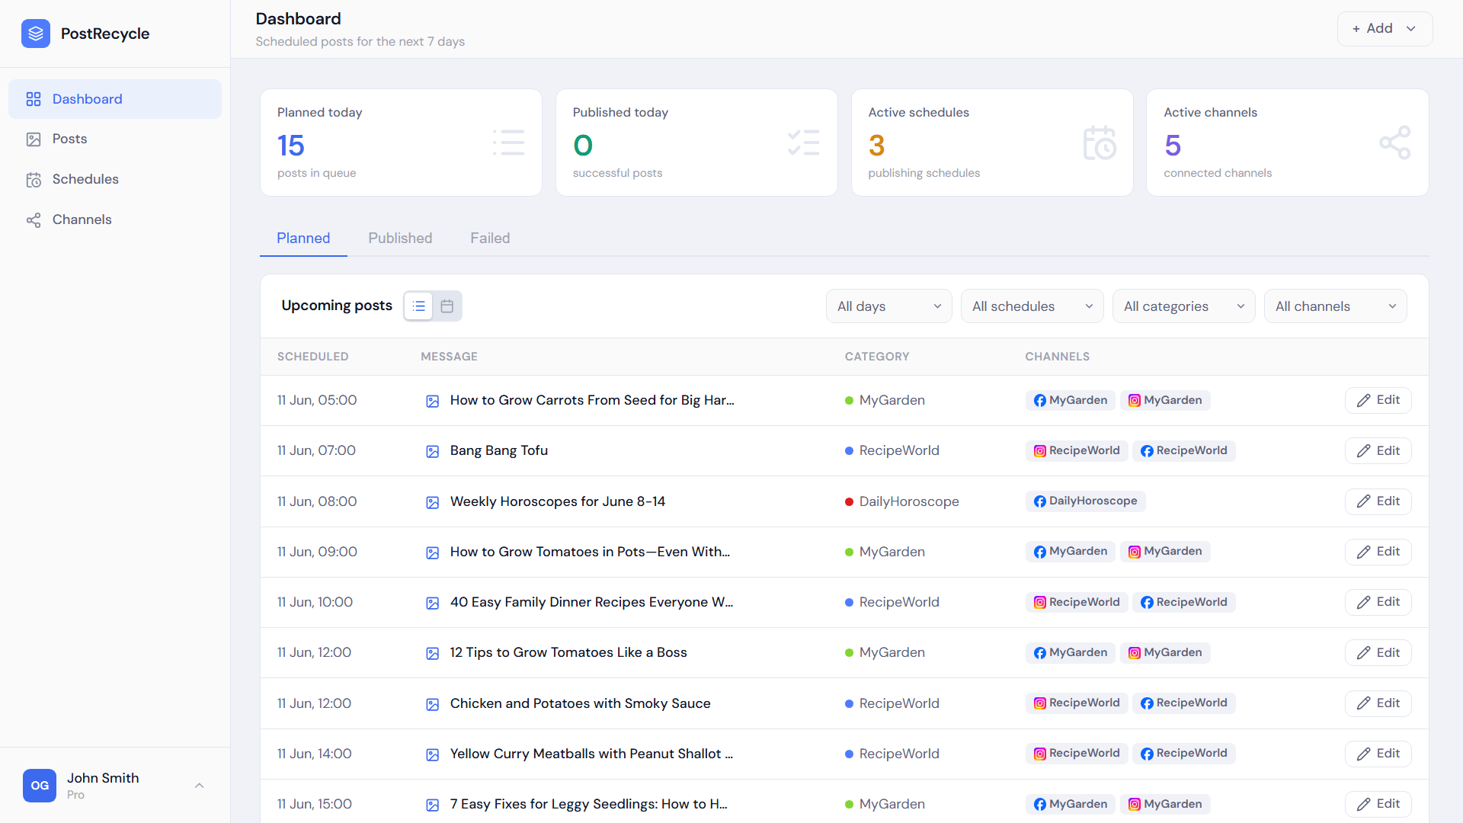This screenshot has width=1463, height=823.
Task: Edit the Leggy Seedlings post
Action: point(1378,804)
